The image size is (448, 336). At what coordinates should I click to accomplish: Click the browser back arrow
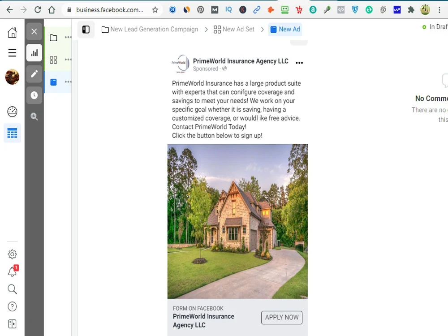click(10, 10)
